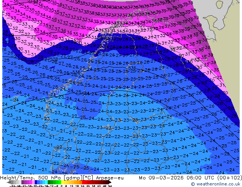The width and height of the screenshot is (242, 187).
Task: Click the '54' value at the scale's right end
Action: click(110, 186)
